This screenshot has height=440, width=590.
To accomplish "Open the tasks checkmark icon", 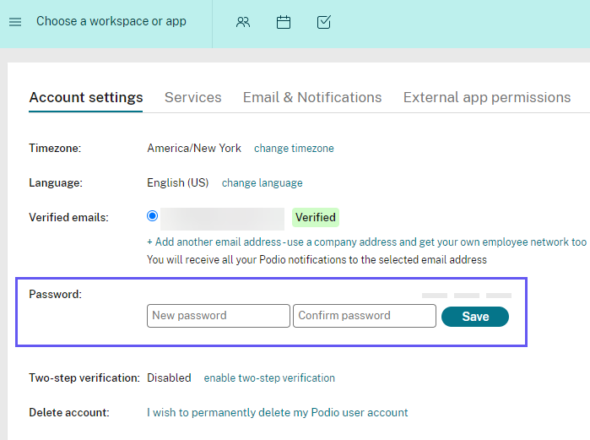I will pos(323,22).
